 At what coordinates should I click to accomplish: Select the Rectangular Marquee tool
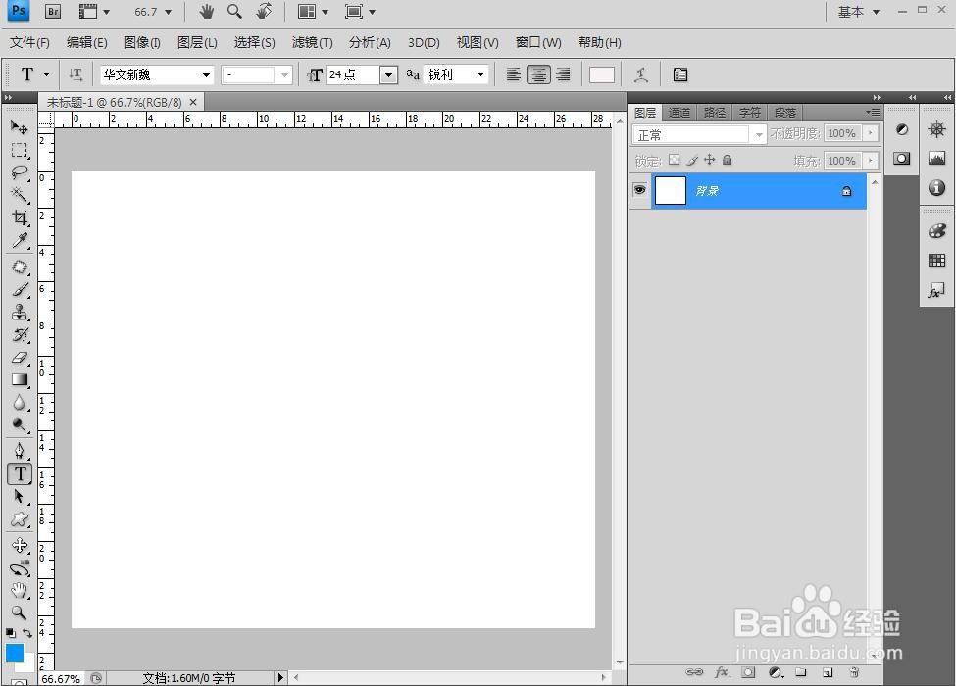point(20,150)
